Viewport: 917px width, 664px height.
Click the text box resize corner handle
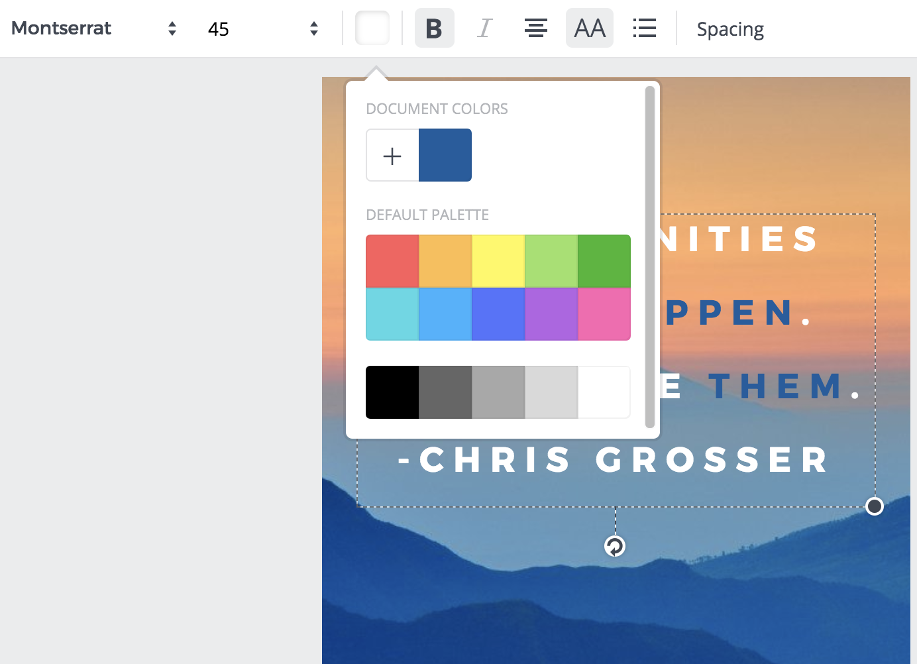click(x=875, y=506)
